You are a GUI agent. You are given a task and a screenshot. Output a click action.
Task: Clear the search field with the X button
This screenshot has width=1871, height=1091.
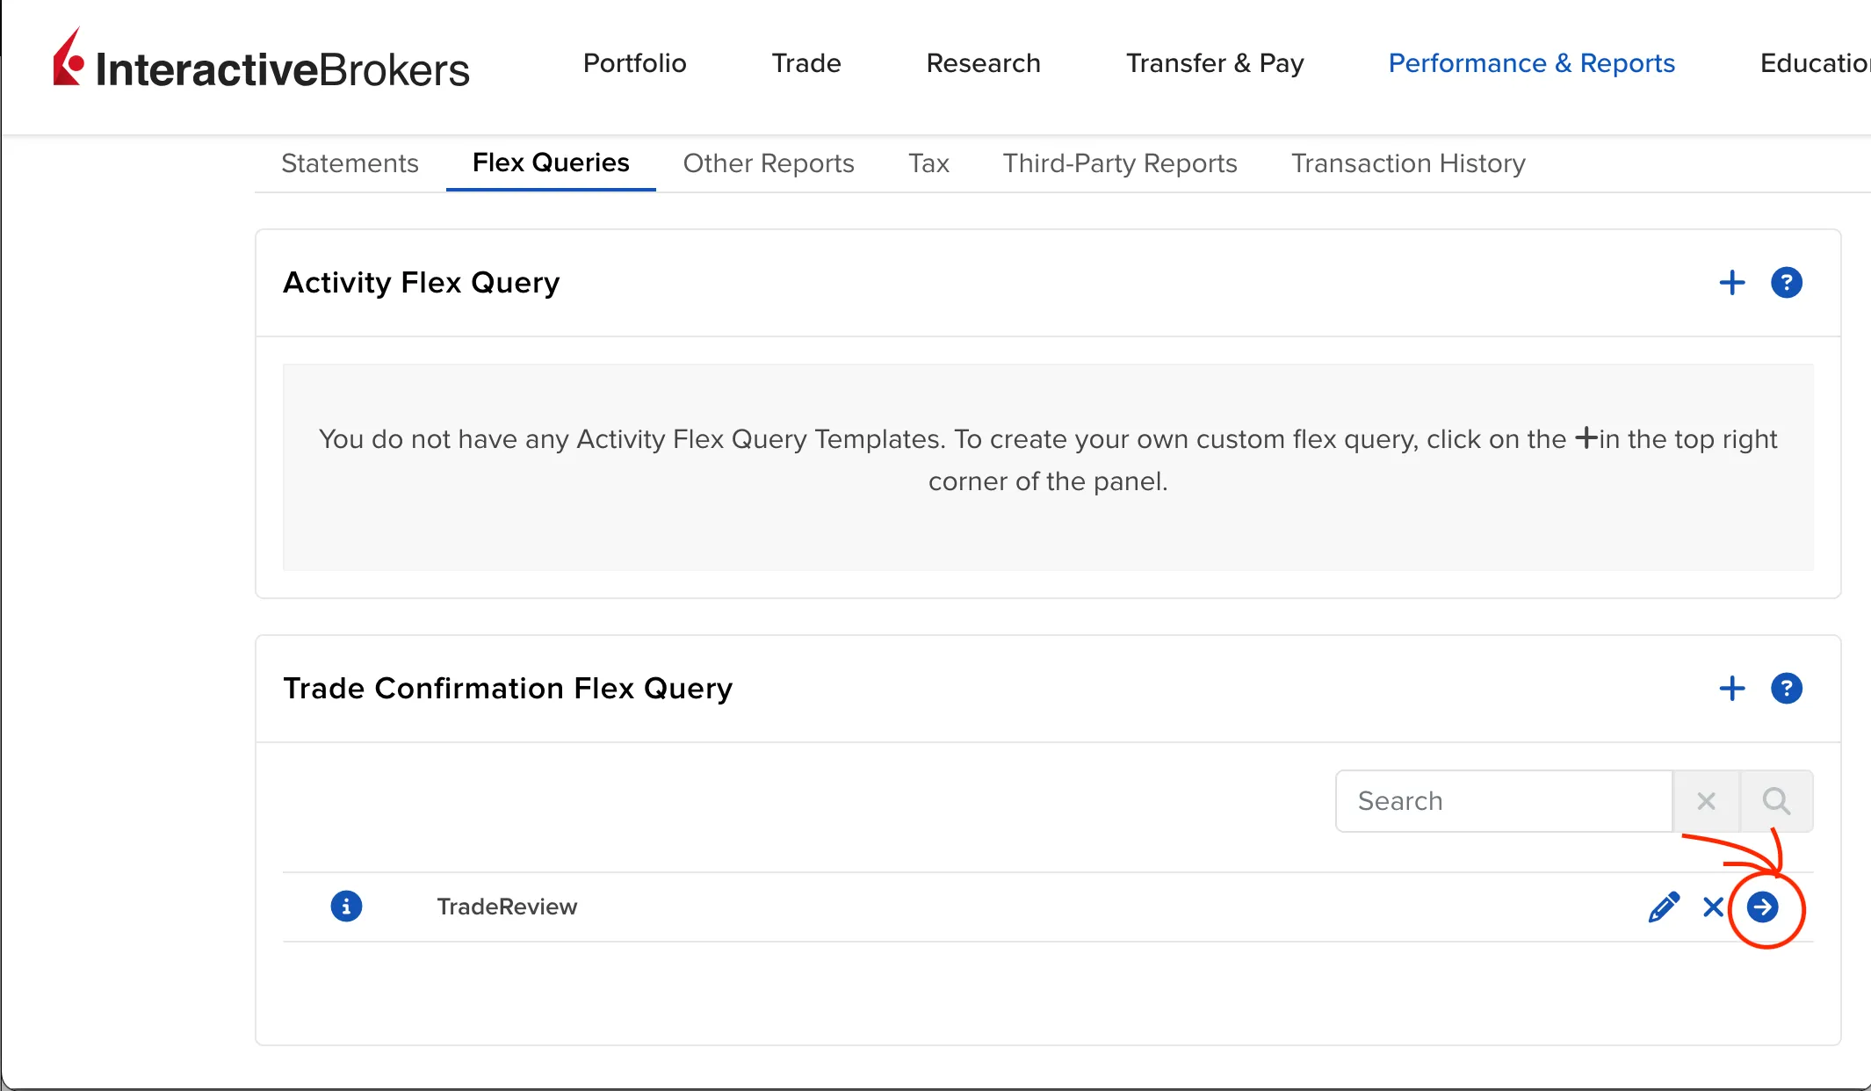pyautogui.click(x=1707, y=801)
